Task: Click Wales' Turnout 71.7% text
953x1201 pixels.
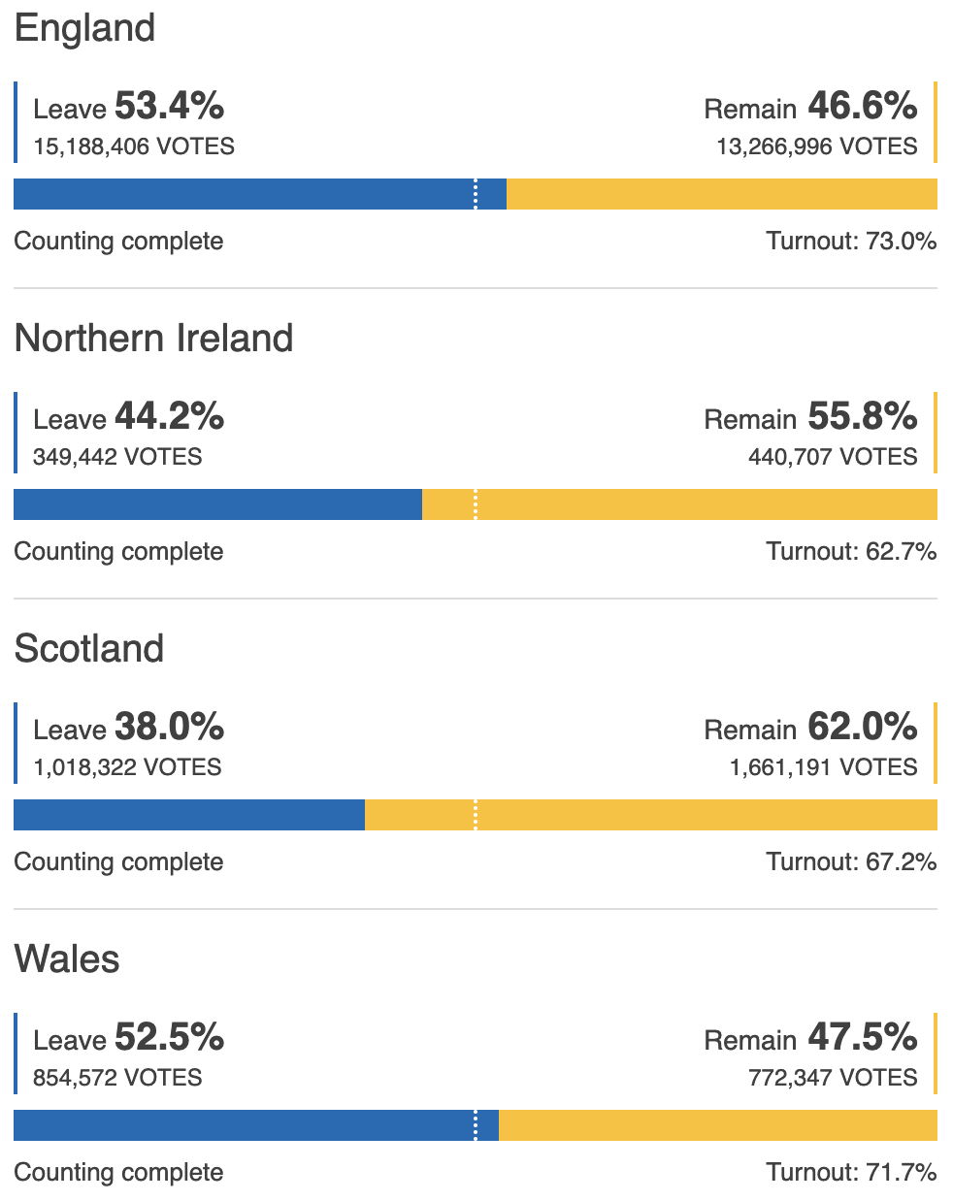Action: 851,1173
